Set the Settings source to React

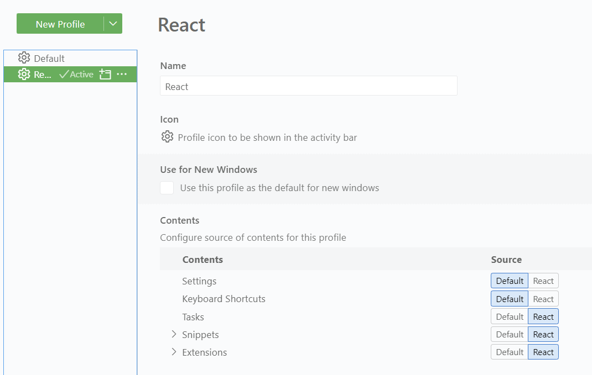pos(543,281)
